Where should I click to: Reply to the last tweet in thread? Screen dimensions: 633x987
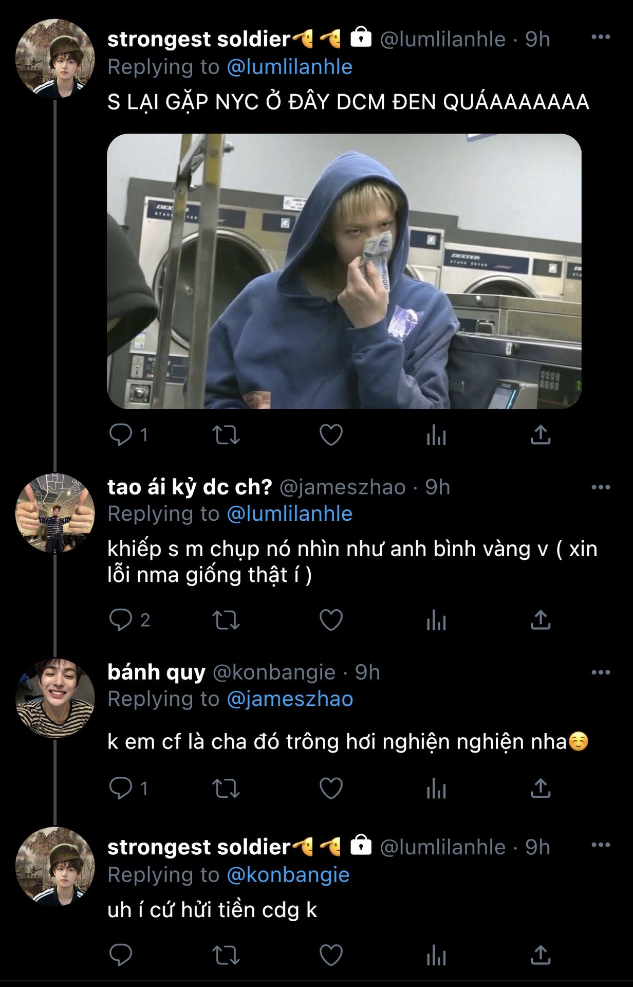(121, 956)
